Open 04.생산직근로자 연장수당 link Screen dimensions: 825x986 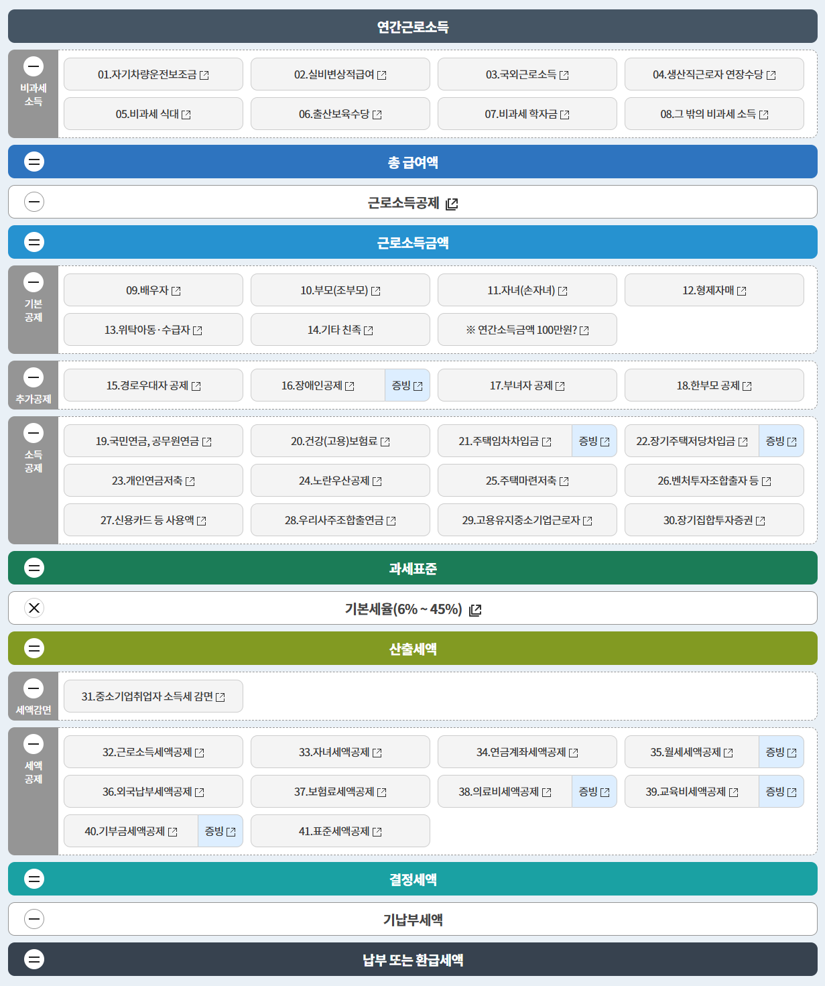[x=714, y=74]
